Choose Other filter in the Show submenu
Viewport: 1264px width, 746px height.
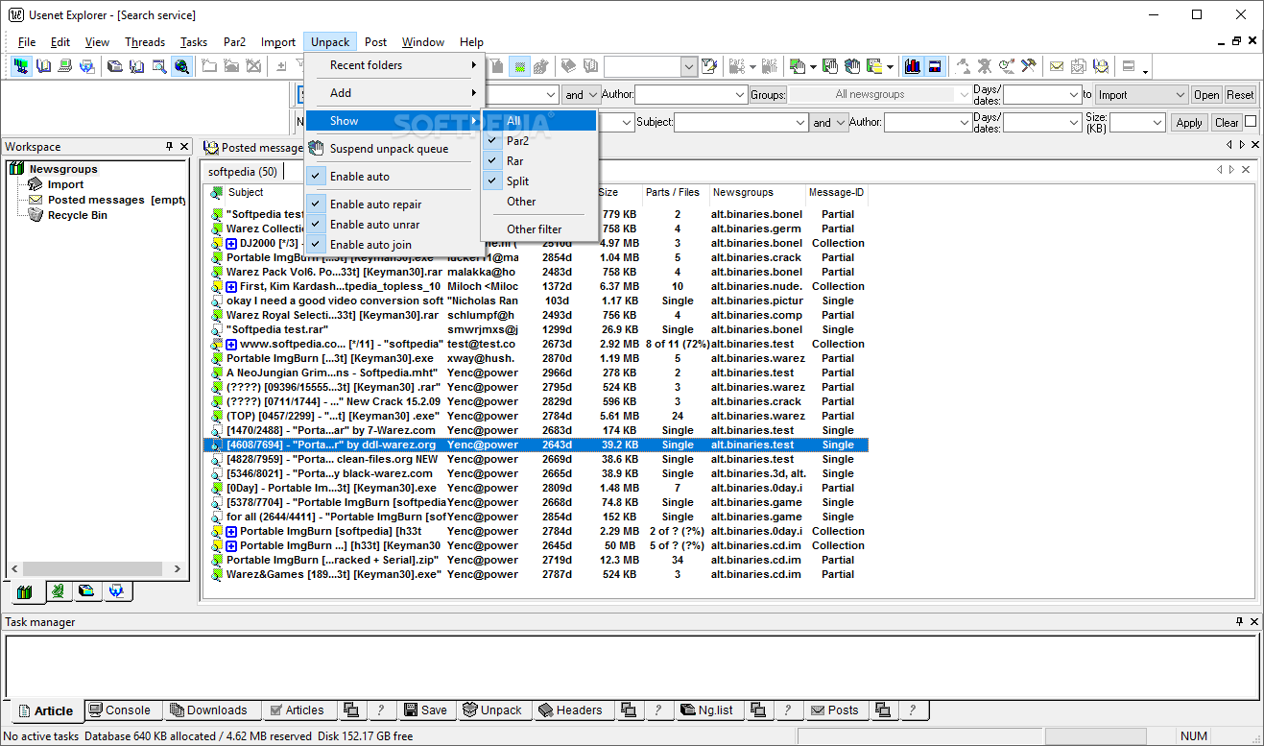pos(539,229)
